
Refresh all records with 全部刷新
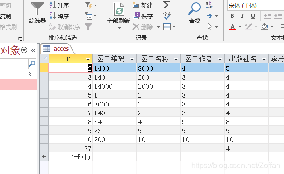118,13
